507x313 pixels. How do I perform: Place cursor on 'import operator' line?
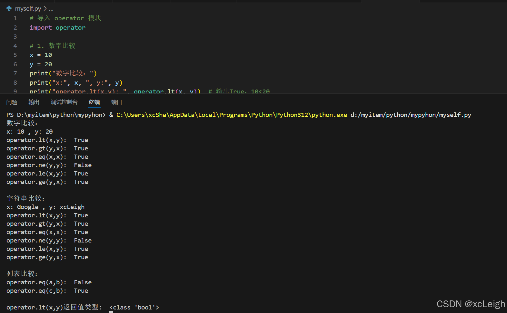pos(57,28)
